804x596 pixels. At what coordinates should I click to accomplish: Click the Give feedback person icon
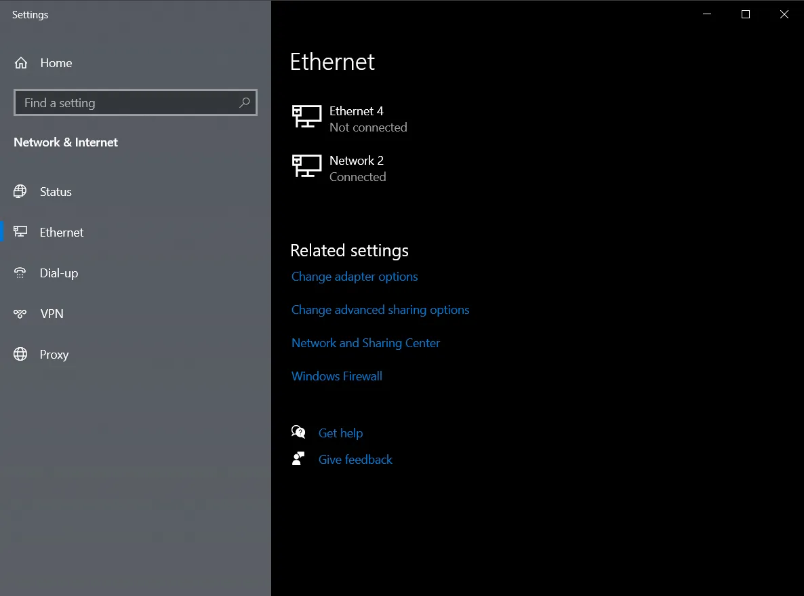[x=298, y=459]
